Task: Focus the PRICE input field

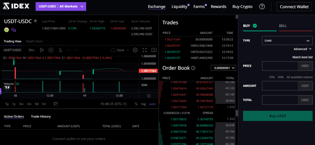Action: [x=280, y=66]
